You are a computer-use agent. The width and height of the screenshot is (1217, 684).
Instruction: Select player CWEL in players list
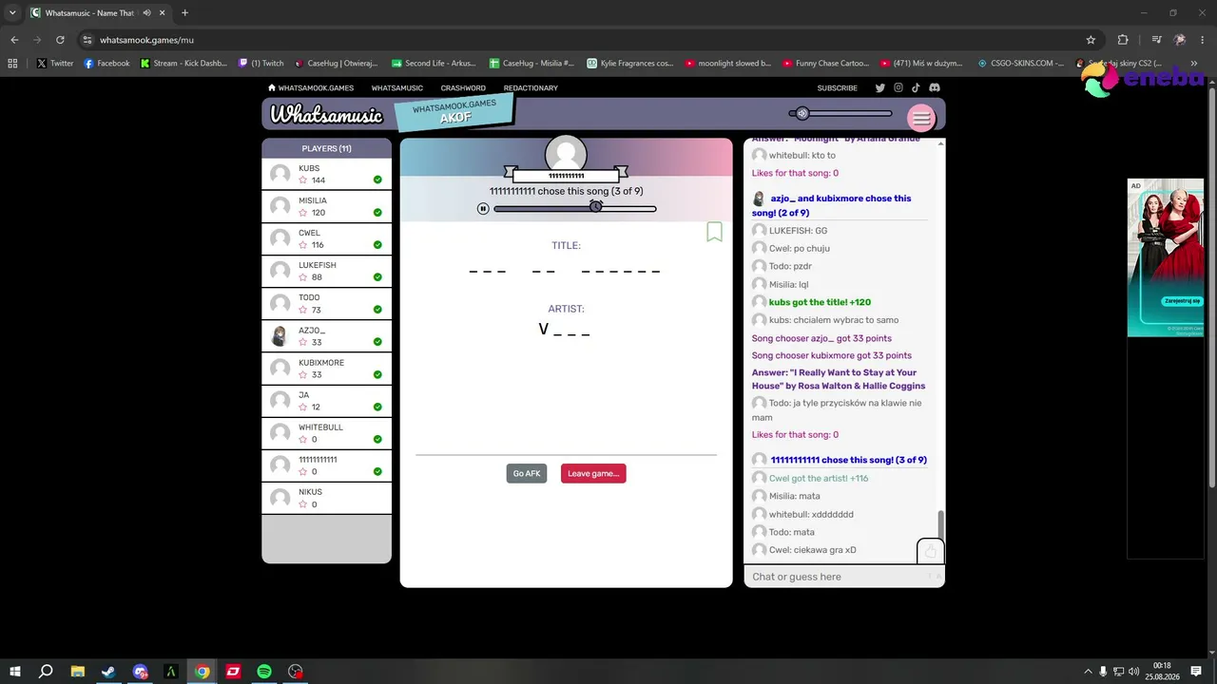[x=326, y=238]
